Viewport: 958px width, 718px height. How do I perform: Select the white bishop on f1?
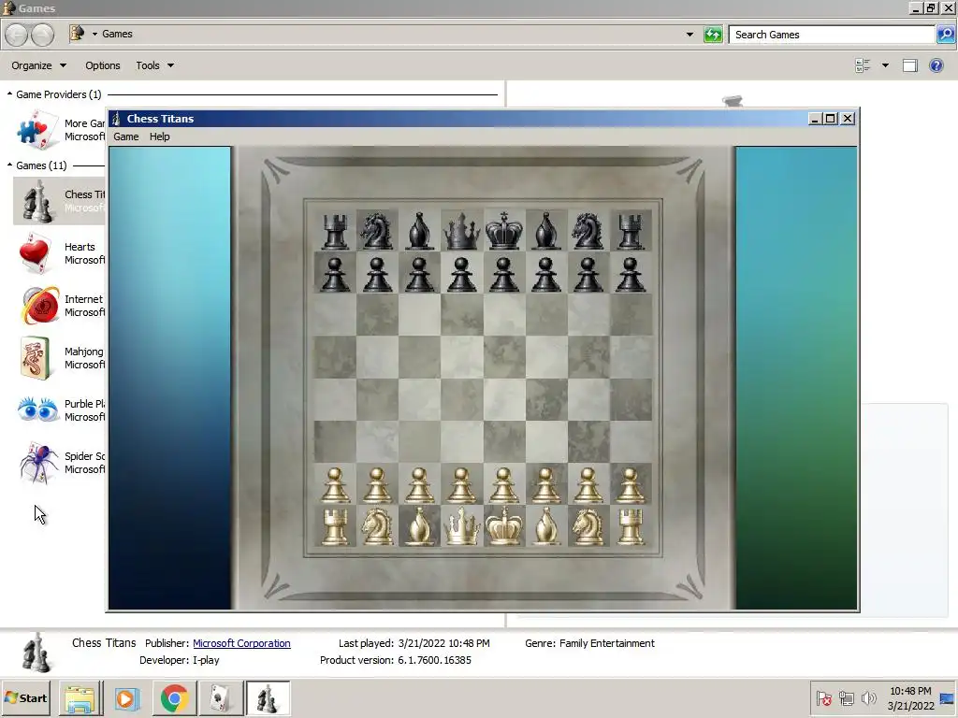[545, 526]
